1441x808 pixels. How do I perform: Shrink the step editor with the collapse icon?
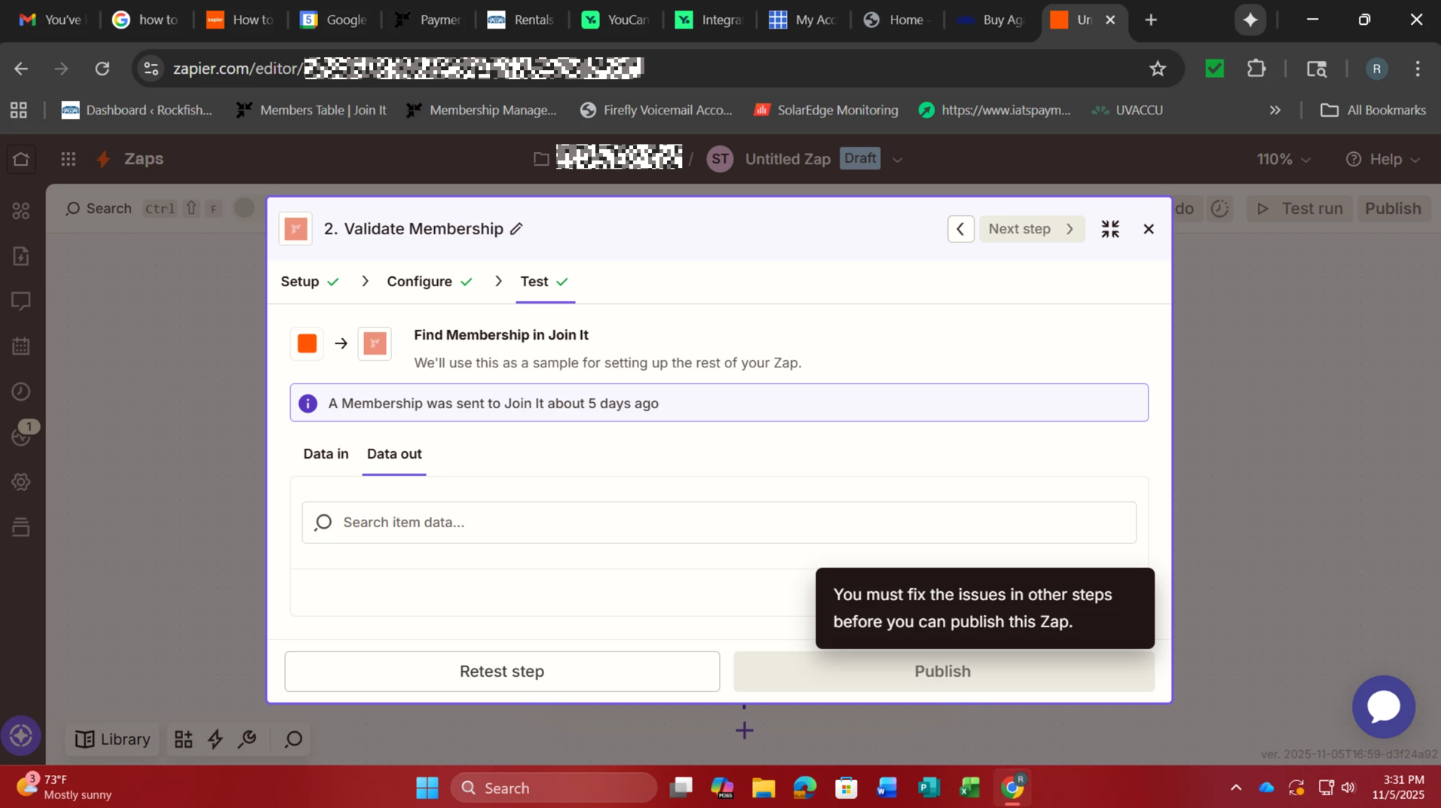1110,228
